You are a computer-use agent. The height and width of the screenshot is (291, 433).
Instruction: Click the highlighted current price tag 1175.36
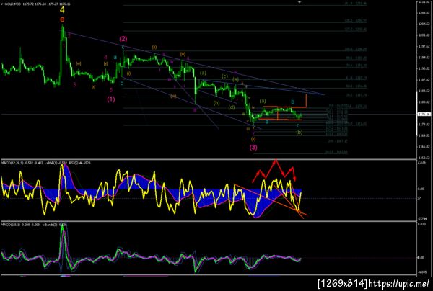424,114
